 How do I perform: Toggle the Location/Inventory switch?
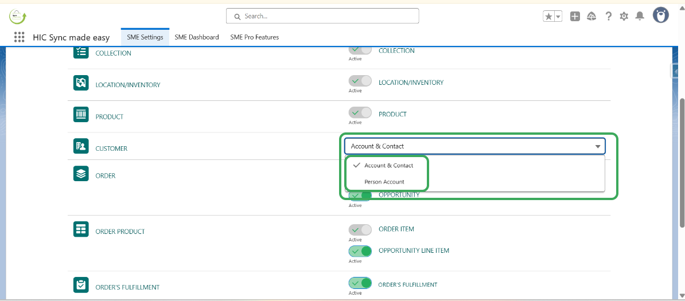(x=360, y=81)
